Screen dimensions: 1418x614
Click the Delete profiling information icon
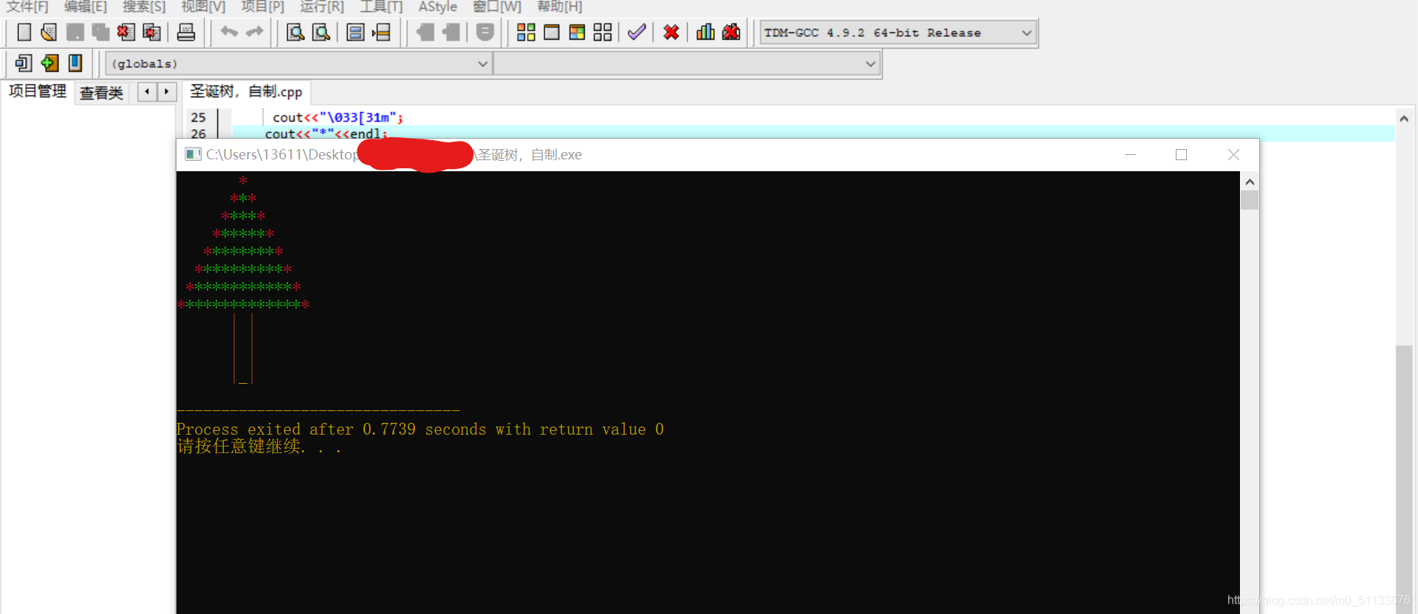click(x=731, y=32)
